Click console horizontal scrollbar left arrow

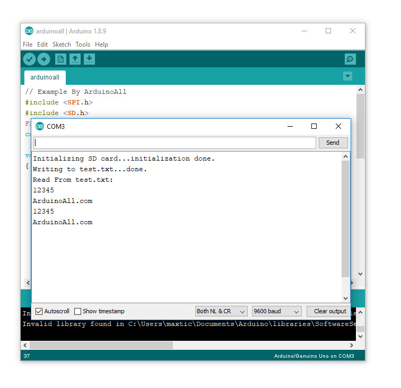(x=25, y=345)
